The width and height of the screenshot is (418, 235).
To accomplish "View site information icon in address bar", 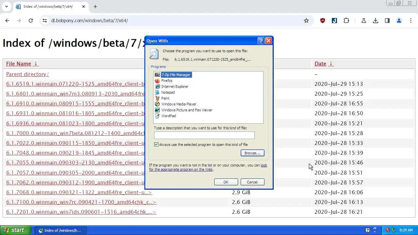I will click(x=45, y=21).
